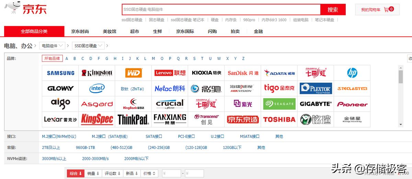Pick the ThinkPad brand logo
The image size is (412, 179).
click(133, 119)
